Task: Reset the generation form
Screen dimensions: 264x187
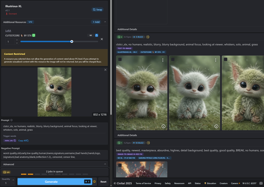Action: (x=103, y=182)
